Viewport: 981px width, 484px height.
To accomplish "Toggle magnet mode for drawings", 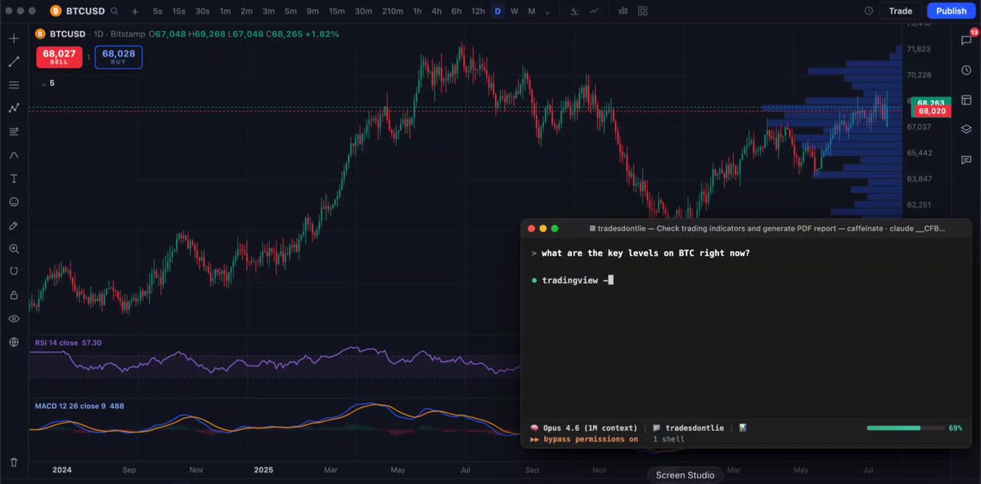I will pyautogui.click(x=14, y=271).
